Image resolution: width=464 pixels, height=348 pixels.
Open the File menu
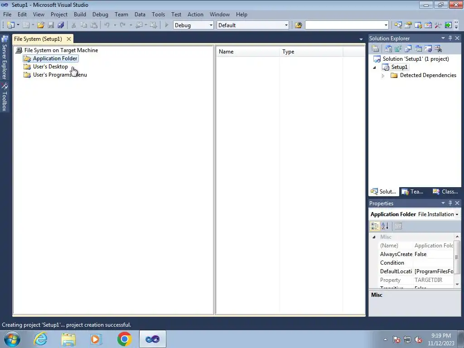tap(7, 14)
